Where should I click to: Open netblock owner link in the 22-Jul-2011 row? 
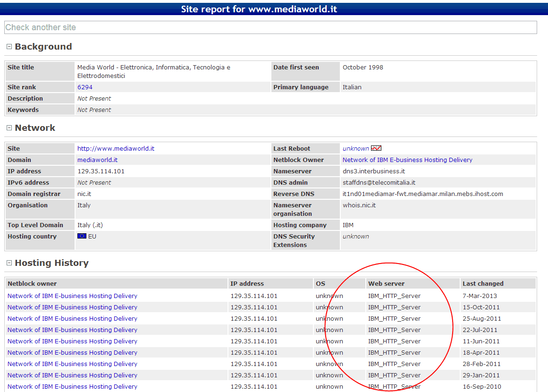72,330
